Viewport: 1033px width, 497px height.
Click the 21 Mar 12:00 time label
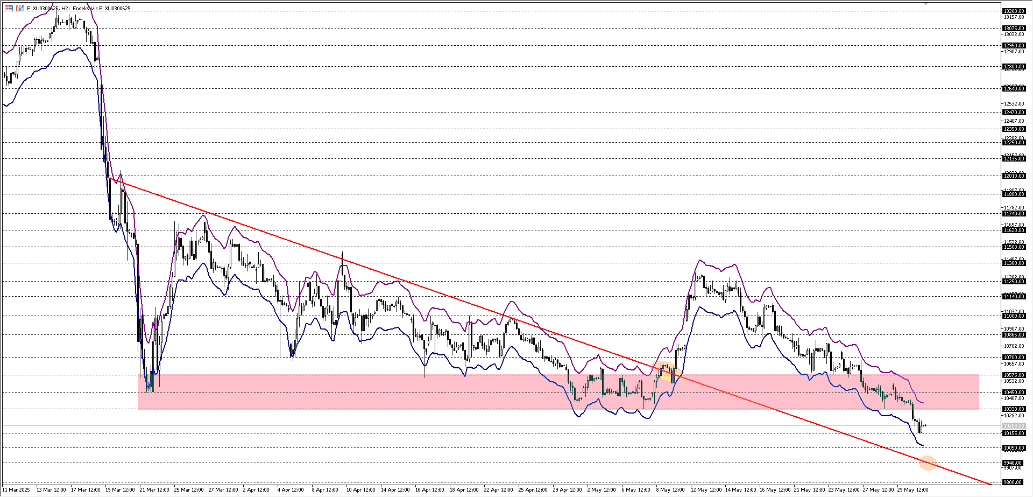tap(154, 490)
